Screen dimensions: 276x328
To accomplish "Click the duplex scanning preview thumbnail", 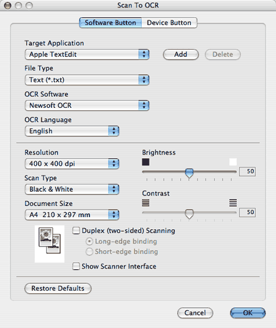I will [x=50, y=243].
